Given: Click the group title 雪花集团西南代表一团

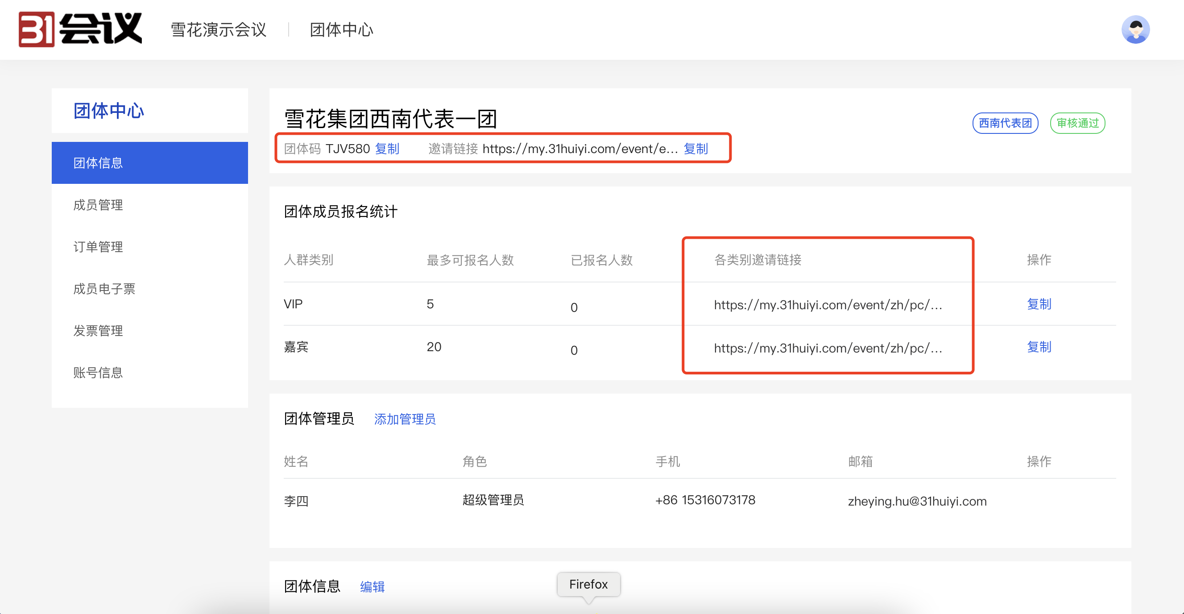Looking at the screenshot, I should point(391,119).
